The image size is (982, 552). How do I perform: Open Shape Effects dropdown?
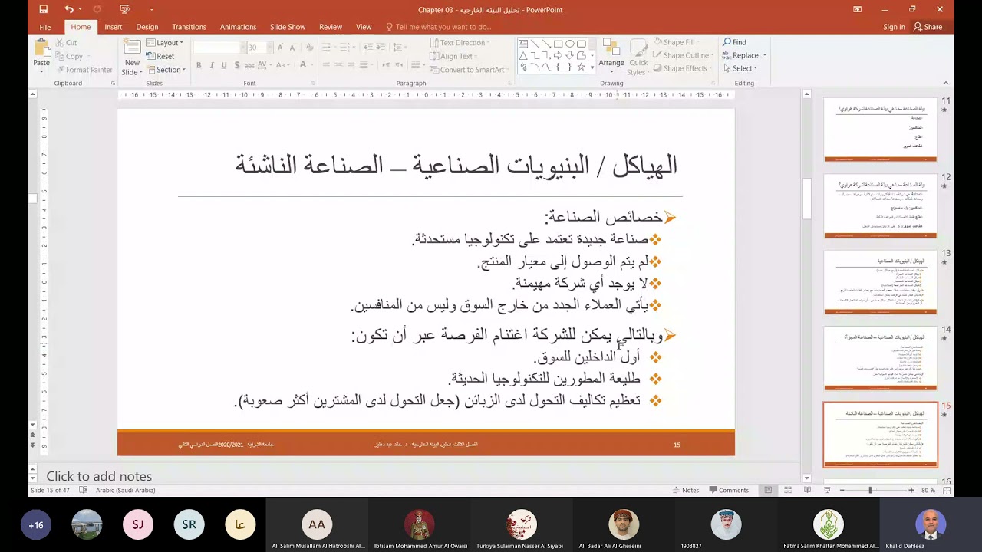682,68
